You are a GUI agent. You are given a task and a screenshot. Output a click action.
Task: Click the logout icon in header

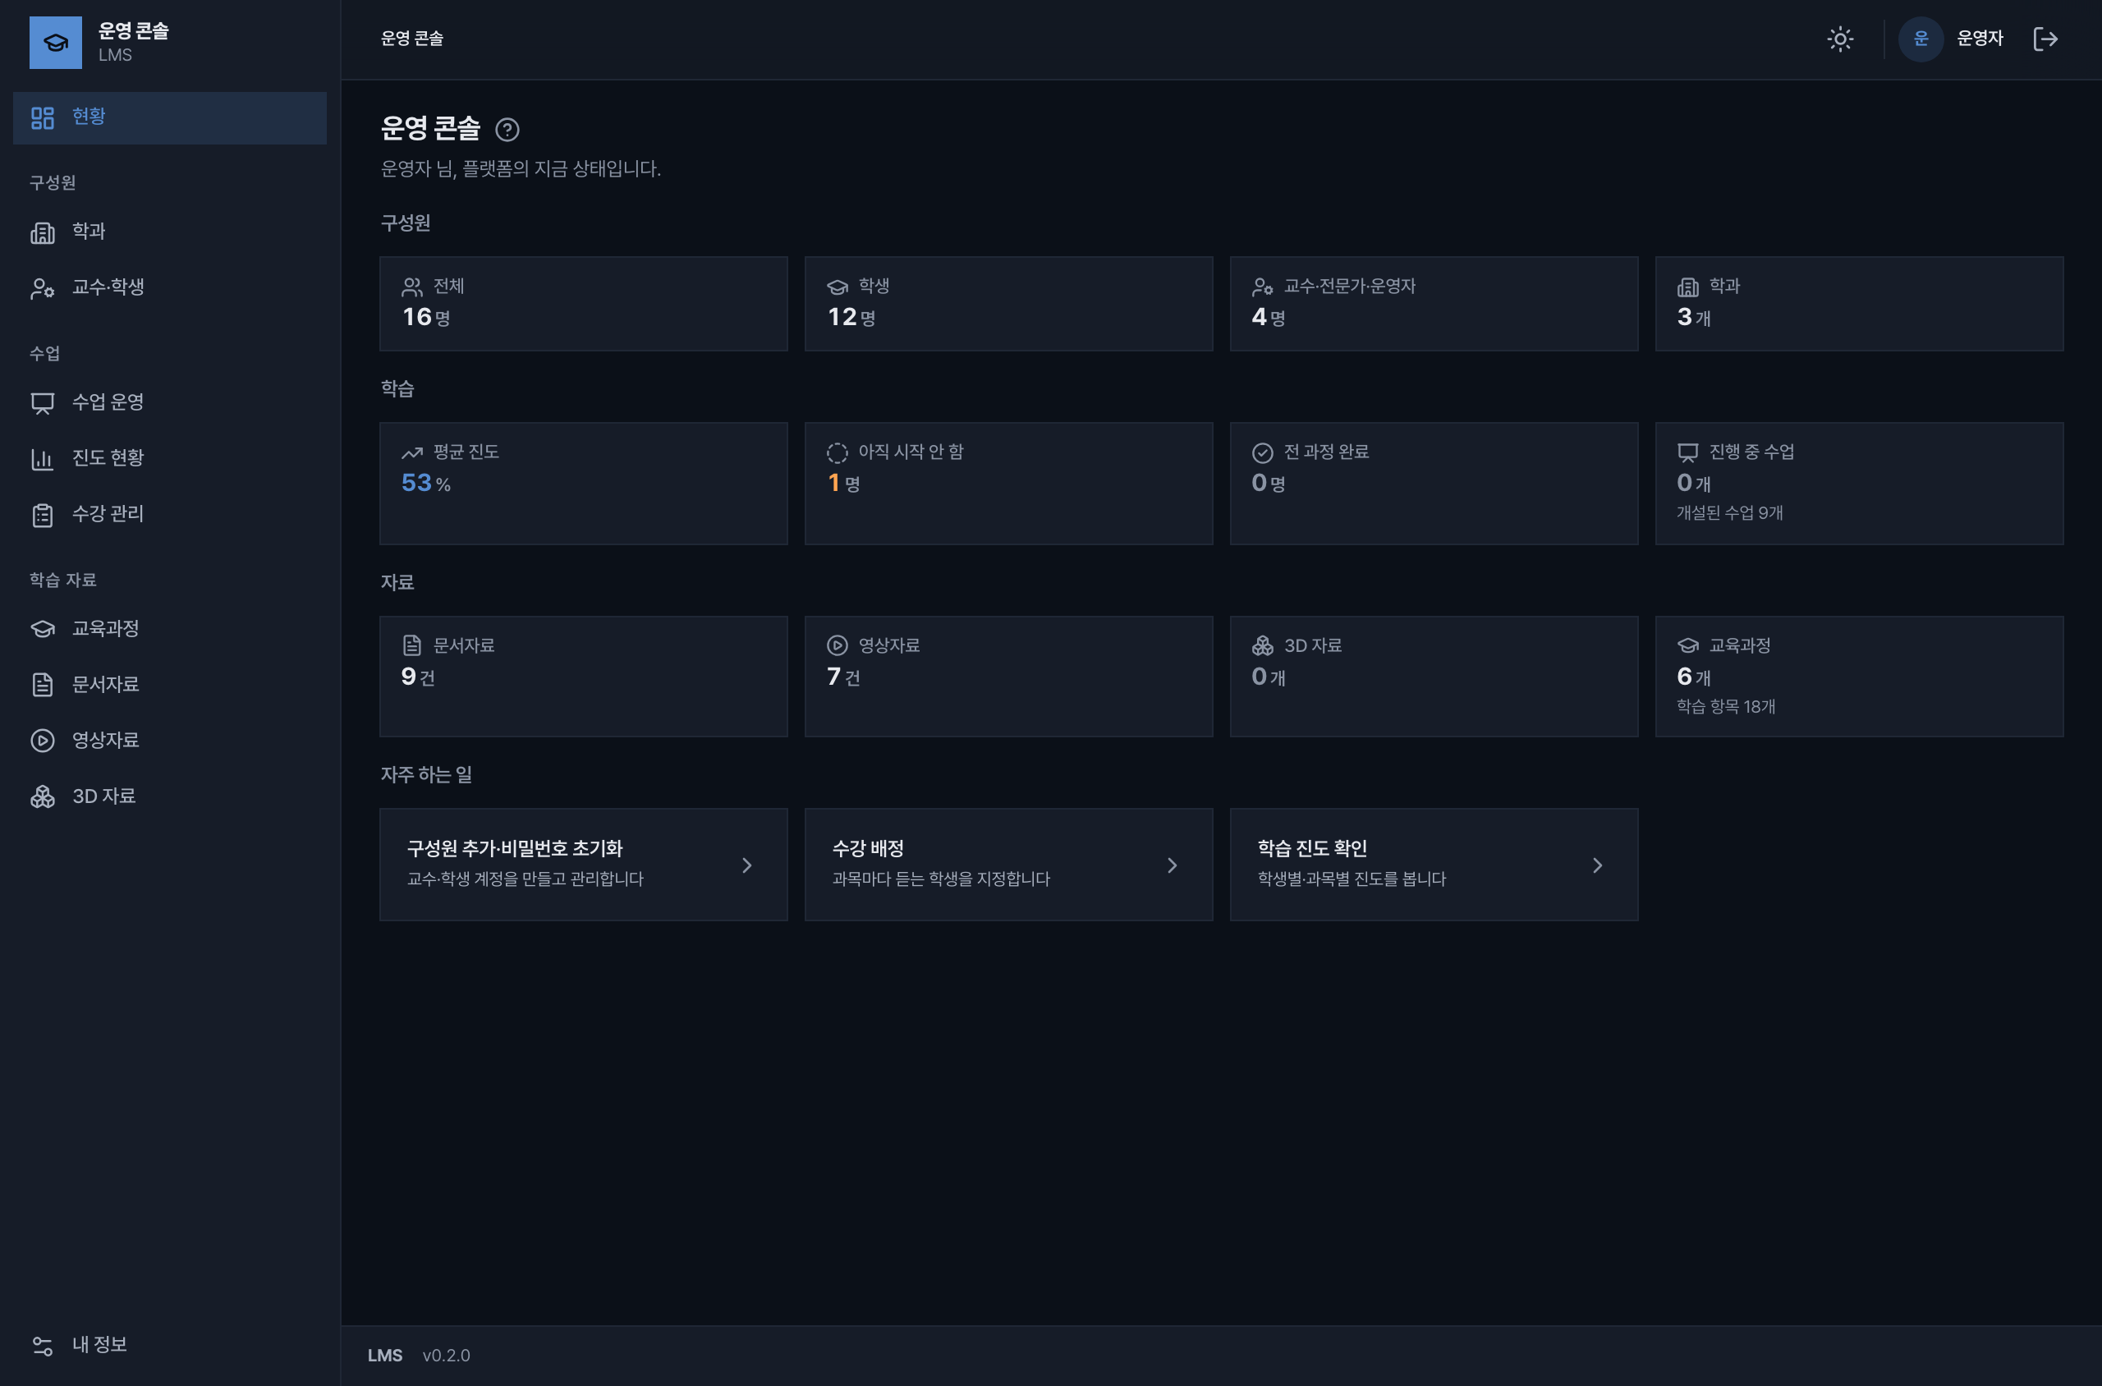2045,39
